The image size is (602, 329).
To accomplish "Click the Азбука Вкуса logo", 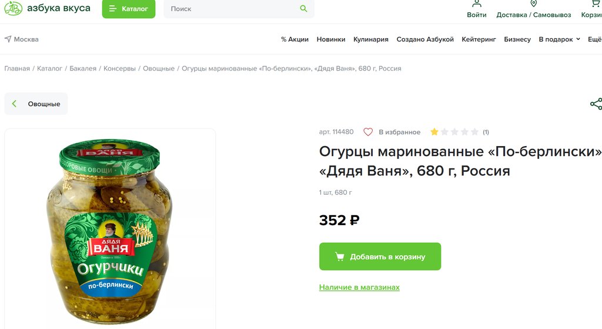I will [47, 9].
